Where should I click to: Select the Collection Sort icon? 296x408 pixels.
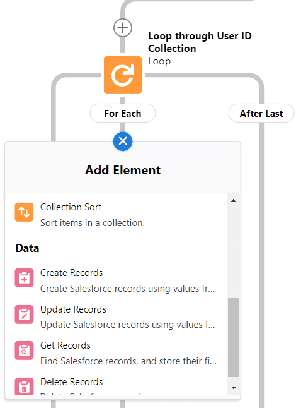pyautogui.click(x=24, y=212)
